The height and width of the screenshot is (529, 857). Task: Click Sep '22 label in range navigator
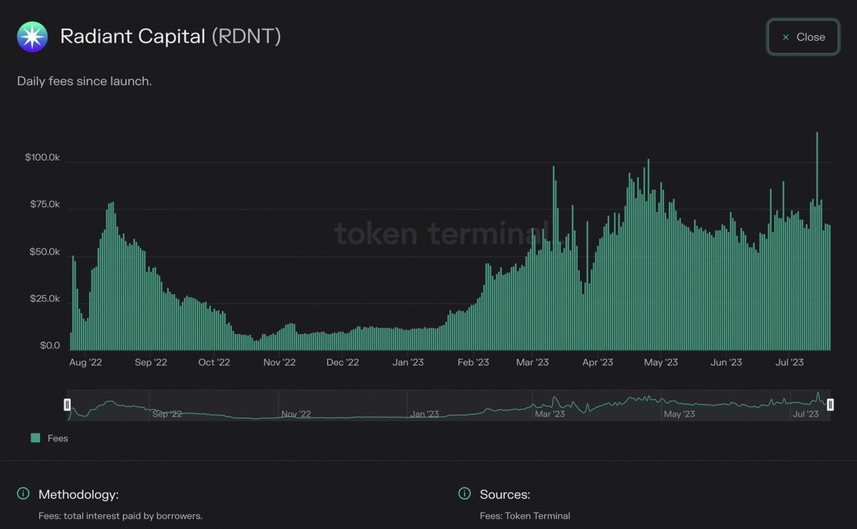pos(167,414)
